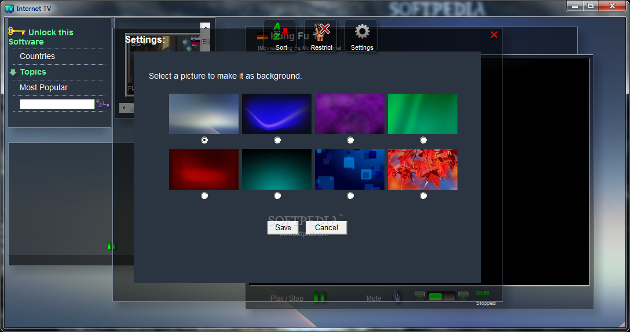Open the Topics category

tap(33, 72)
